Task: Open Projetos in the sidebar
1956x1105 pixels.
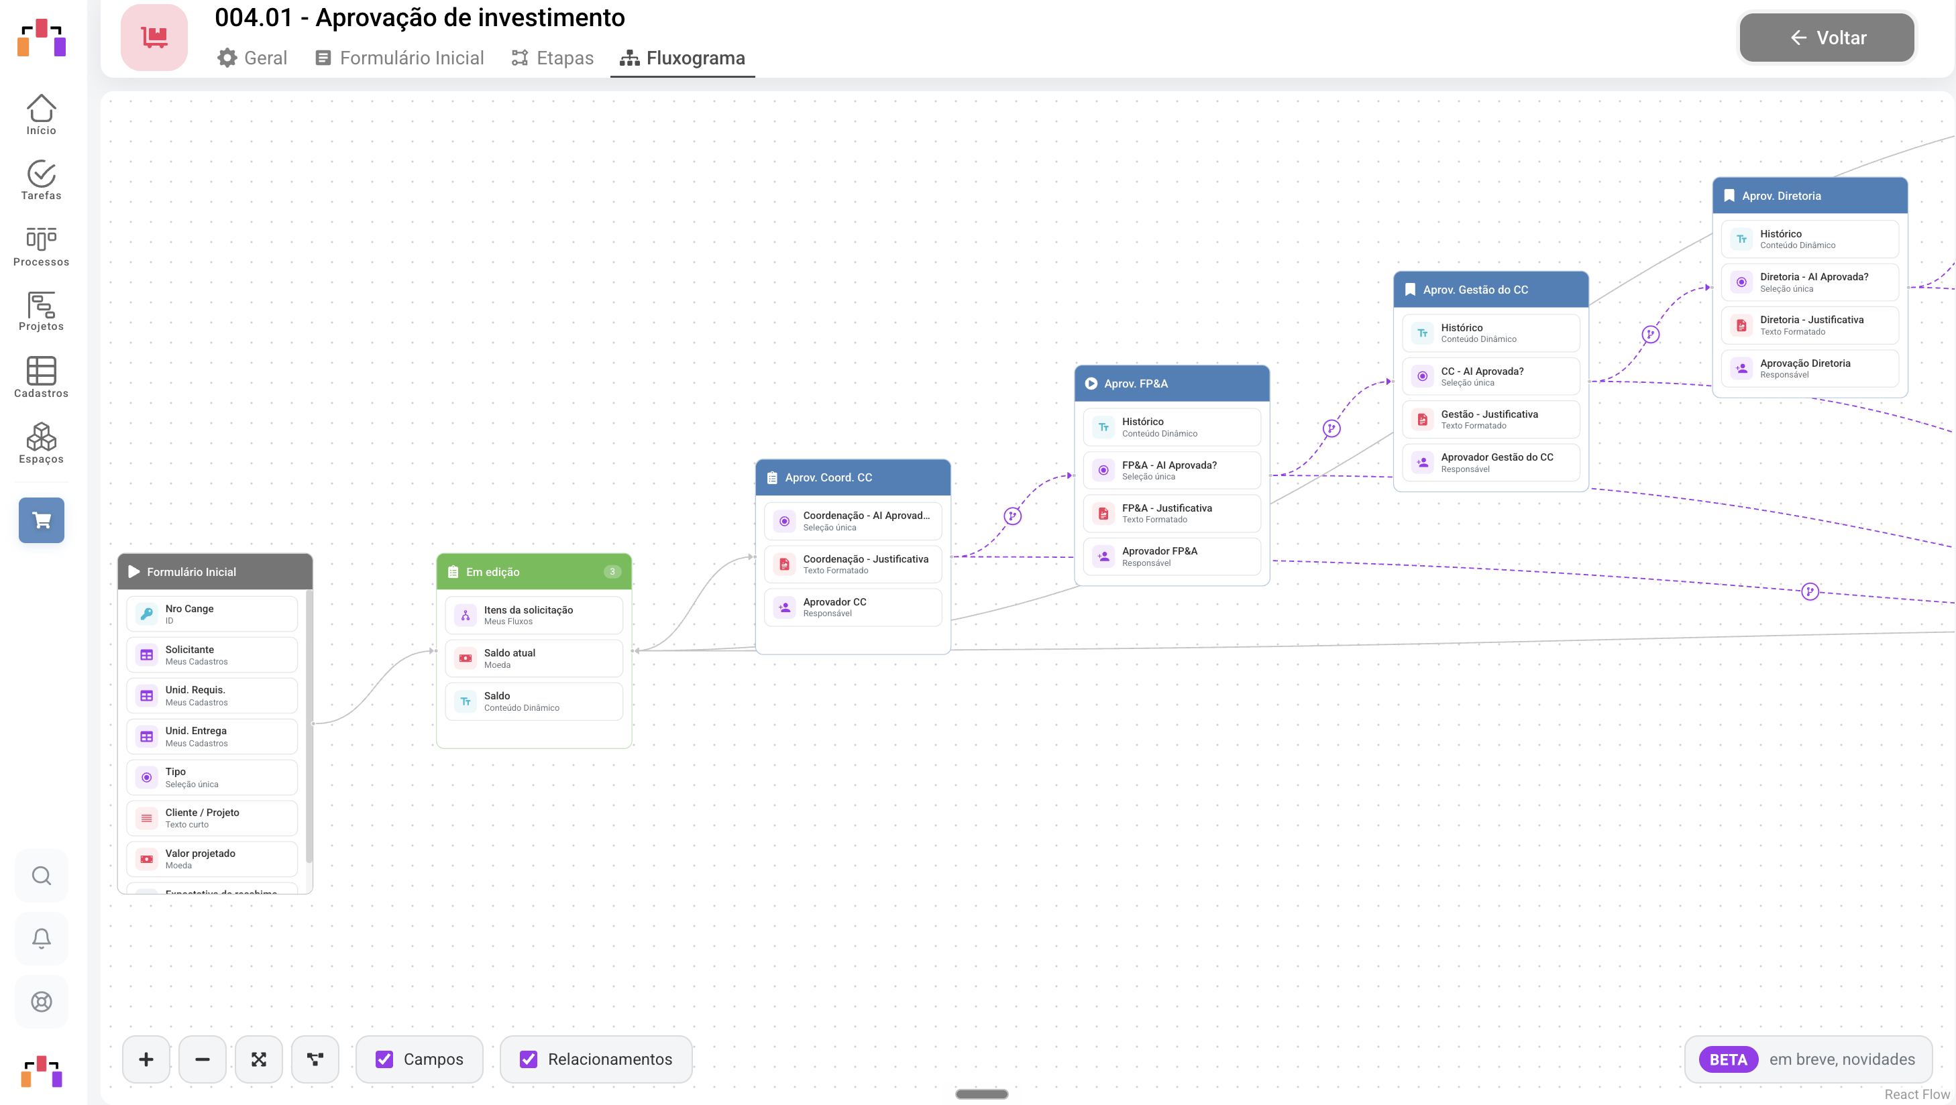Action: click(x=41, y=311)
